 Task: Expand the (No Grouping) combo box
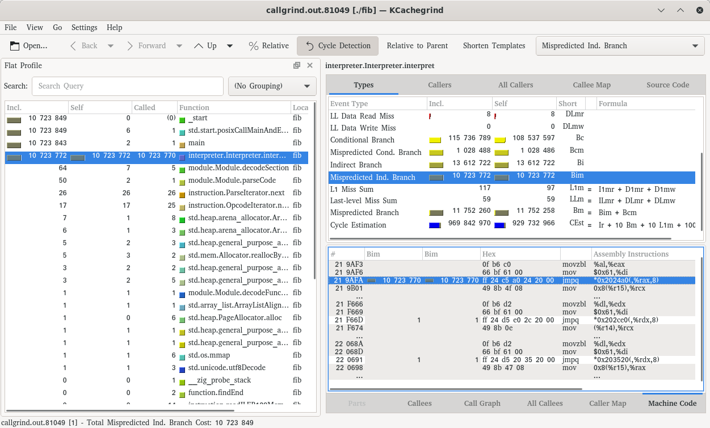(x=272, y=86)
